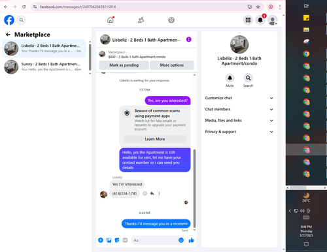
Task: Click the More options button
Action: (172, 65)
